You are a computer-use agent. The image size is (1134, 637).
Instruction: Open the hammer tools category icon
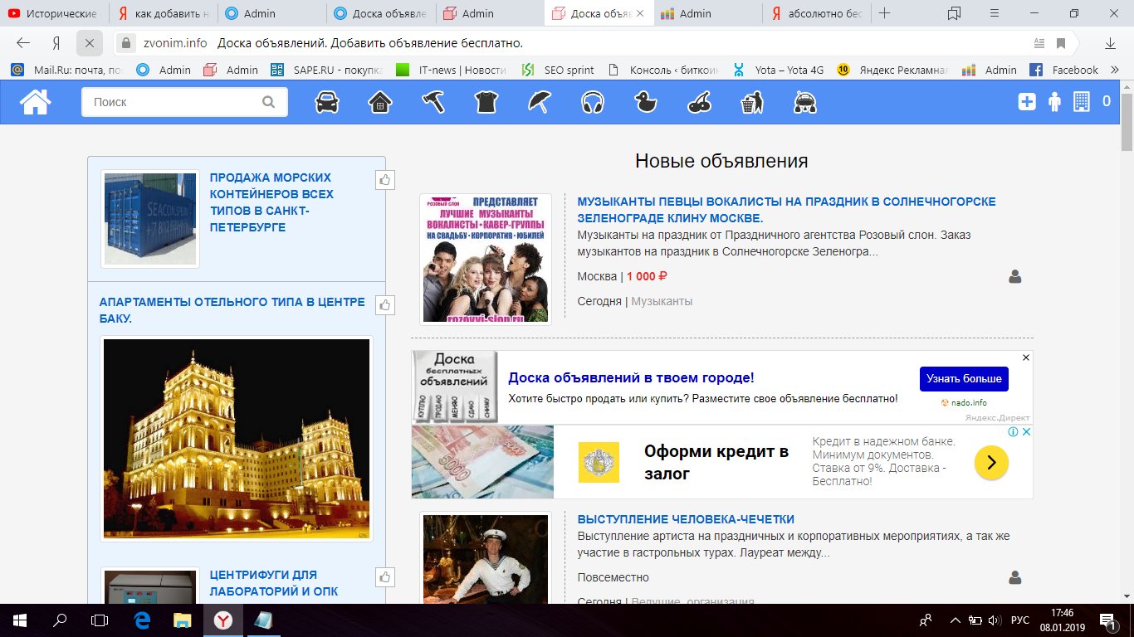(x=433, y=102)
